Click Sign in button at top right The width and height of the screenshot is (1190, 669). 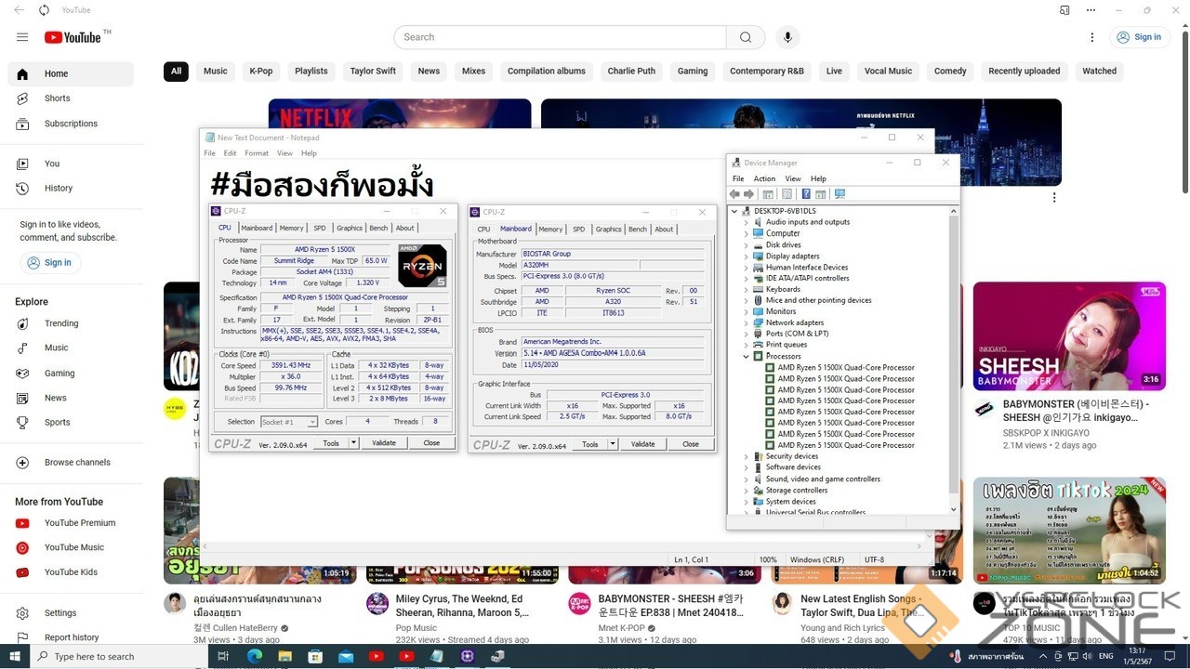(x=1140, y=37)
